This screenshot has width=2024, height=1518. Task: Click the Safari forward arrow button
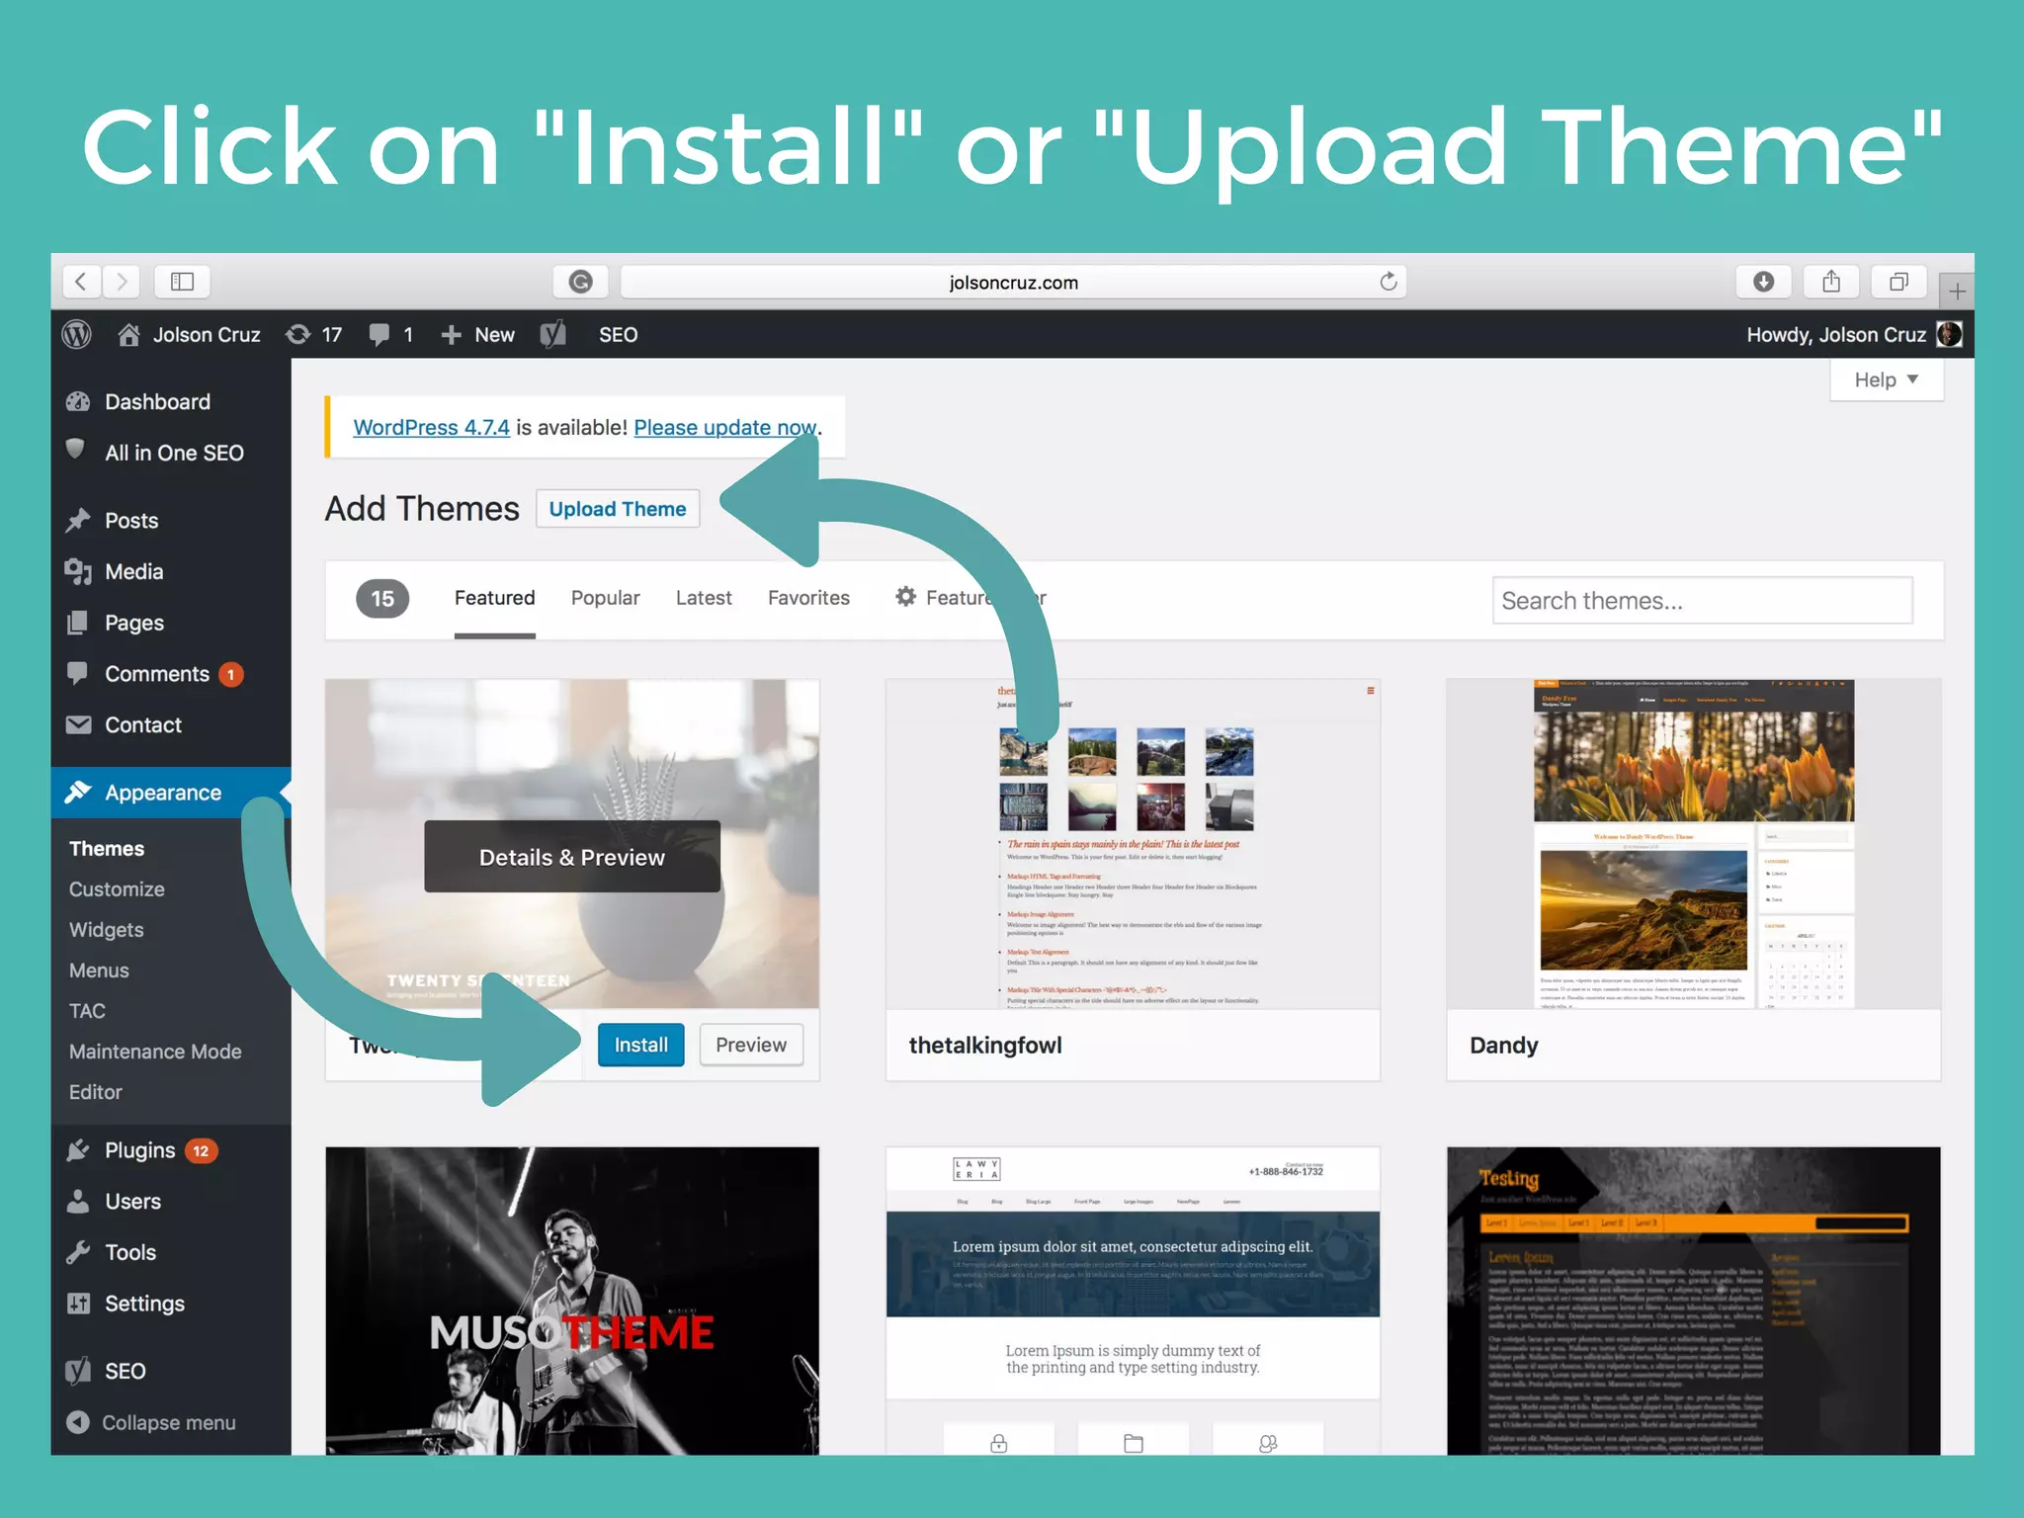(121, 282)
